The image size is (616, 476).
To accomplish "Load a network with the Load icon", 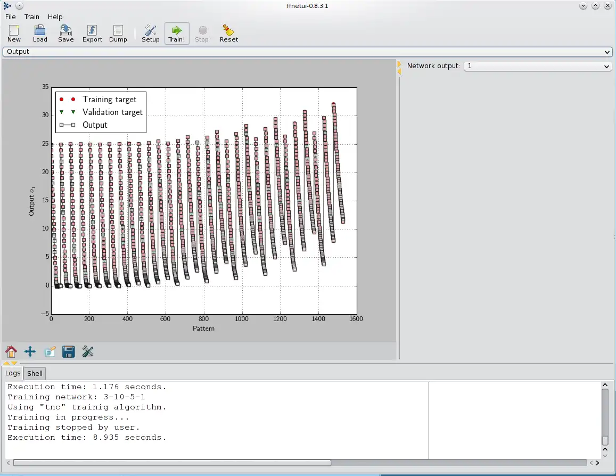I will [x=40, y=33].
